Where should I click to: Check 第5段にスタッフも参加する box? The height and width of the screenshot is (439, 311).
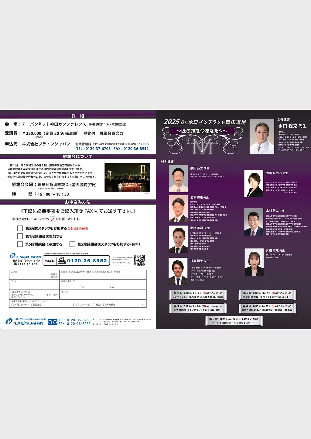(x=20, y=228)
